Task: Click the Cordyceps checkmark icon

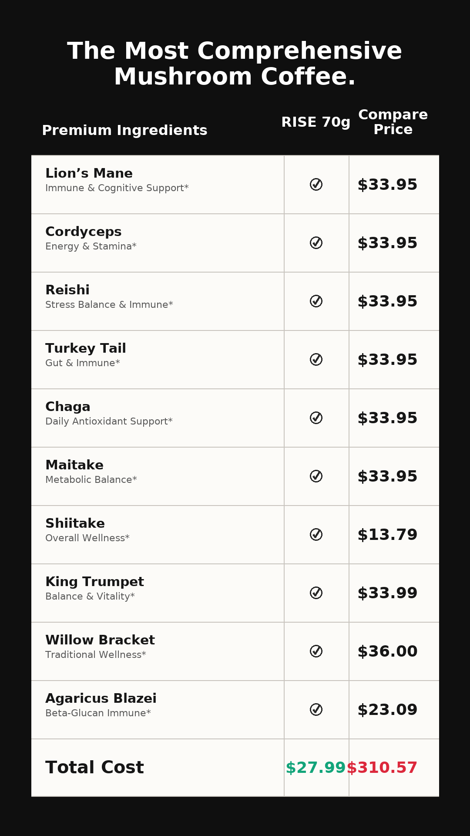Action: [x=316, y=243]
